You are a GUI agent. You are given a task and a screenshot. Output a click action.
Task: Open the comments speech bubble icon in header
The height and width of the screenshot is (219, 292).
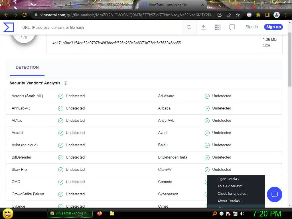(232, 27)
